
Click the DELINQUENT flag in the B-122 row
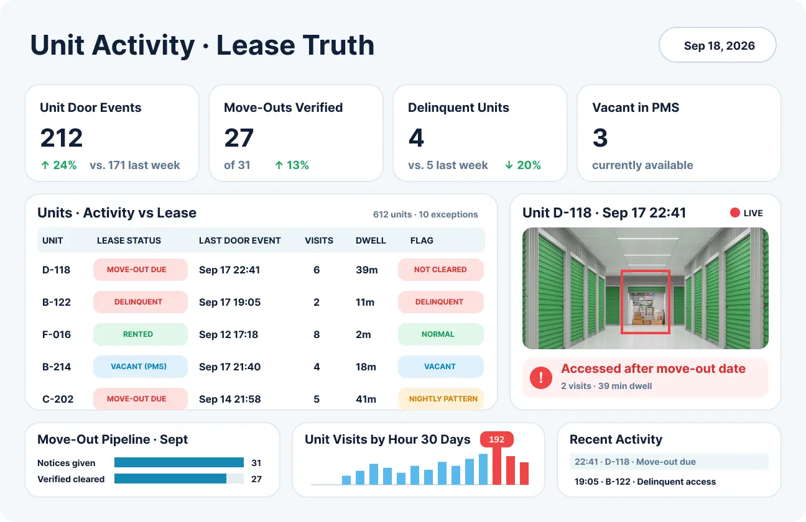[441, 302]
